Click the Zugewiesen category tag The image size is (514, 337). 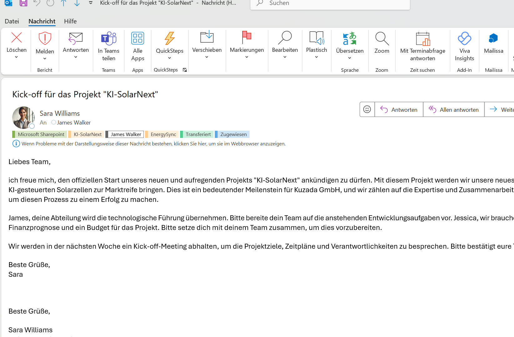pos(232,134)
